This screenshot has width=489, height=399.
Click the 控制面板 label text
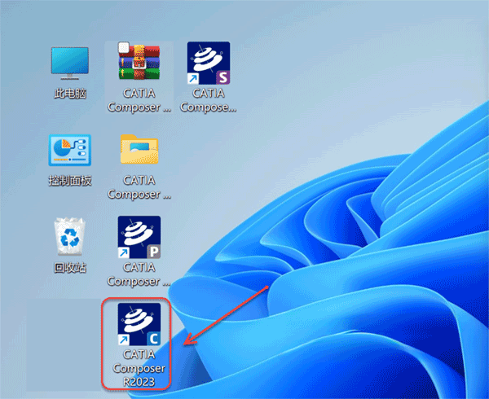click(x=70, y=181)
